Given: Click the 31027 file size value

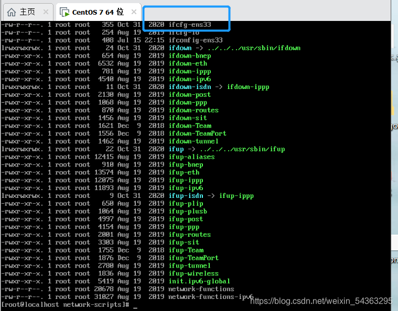Looking at the screenshot, I should (104, 297).
